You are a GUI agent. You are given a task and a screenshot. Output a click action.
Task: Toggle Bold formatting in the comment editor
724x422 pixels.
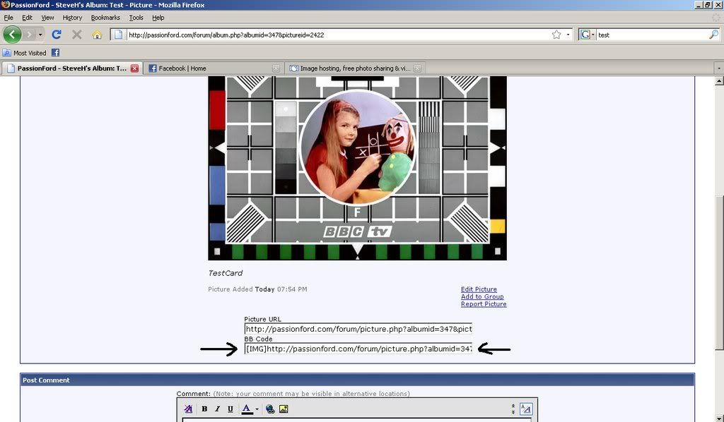click(204, 409)
